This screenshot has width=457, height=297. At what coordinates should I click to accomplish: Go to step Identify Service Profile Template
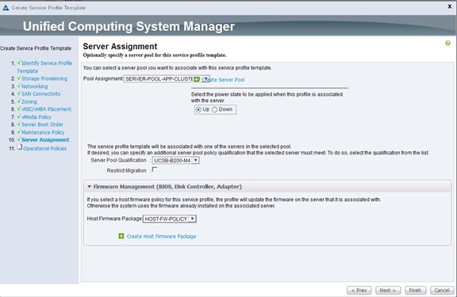coord(44,67)
